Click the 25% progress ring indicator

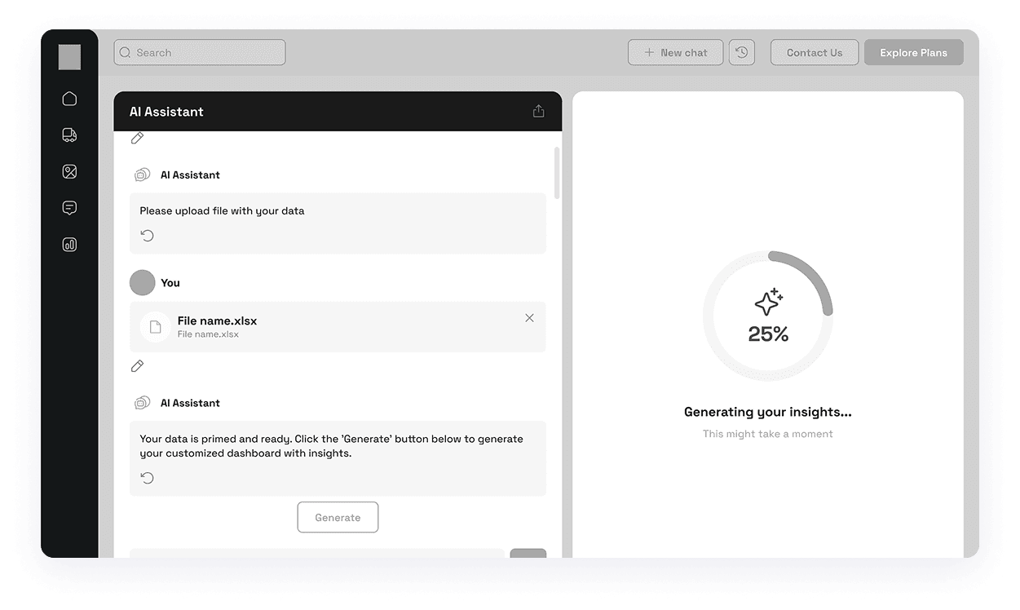coord(767,316)
